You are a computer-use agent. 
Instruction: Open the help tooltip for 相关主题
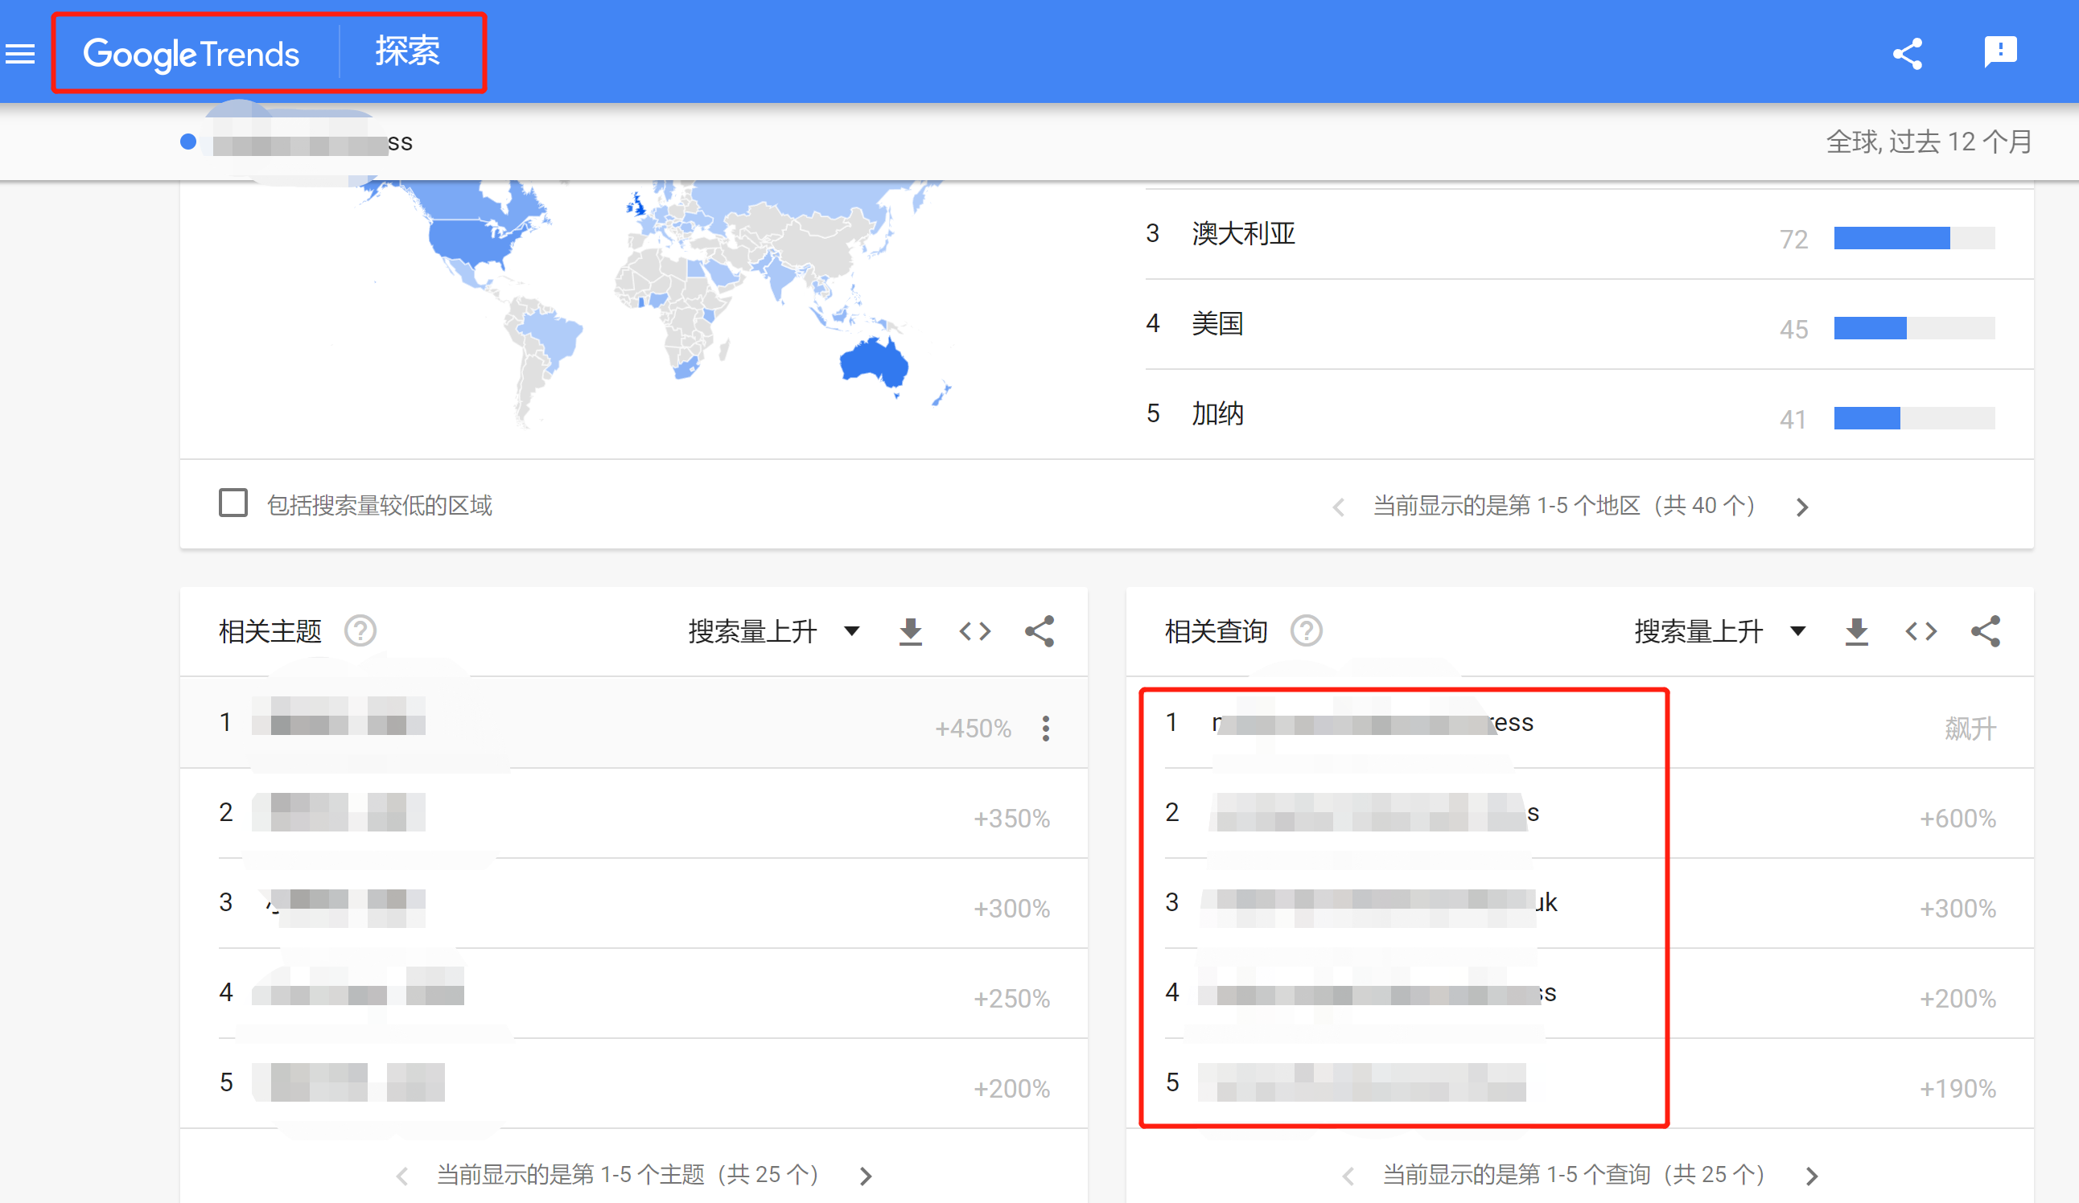(x=360, y=630)
